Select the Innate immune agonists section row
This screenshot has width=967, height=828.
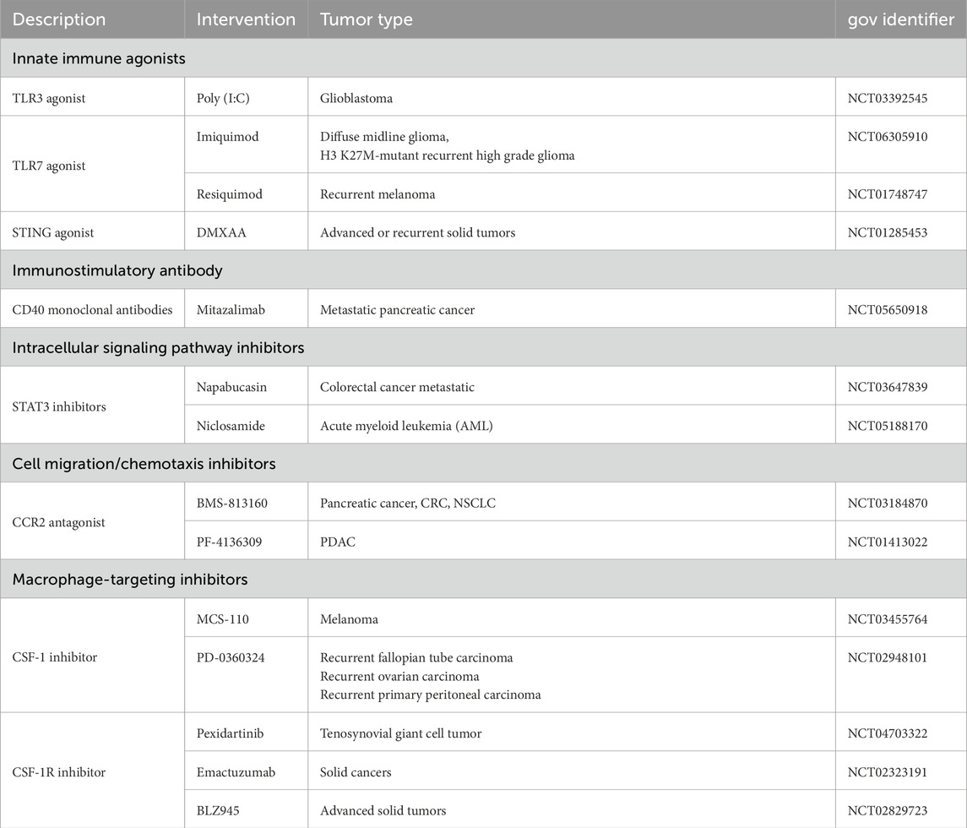point(100,59)
